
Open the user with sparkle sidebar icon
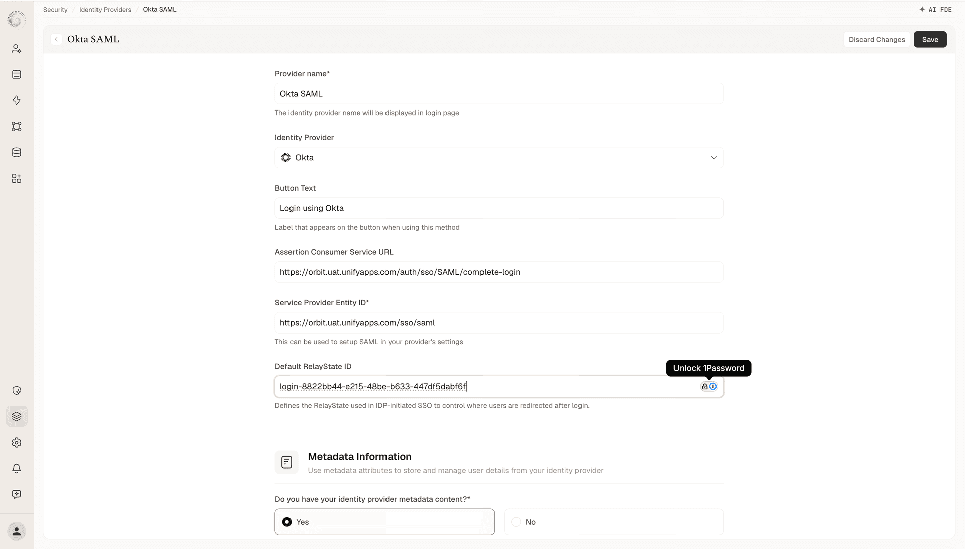pyautogui.click(x=17, y=49)
